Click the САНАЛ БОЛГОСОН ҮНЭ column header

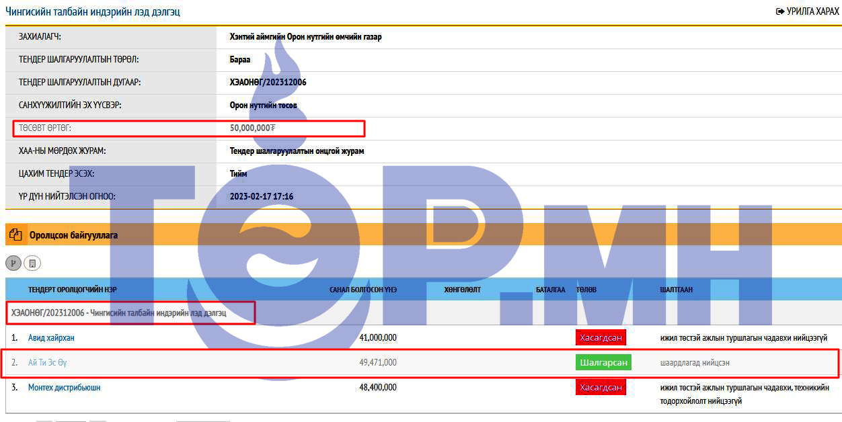[x=363, y=290]
